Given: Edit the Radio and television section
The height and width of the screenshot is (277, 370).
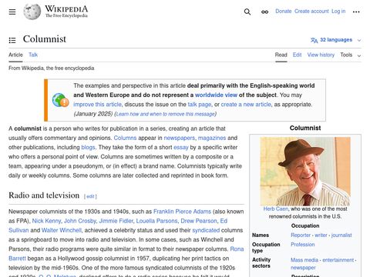Looking at the screenshot, I should 90,196.
